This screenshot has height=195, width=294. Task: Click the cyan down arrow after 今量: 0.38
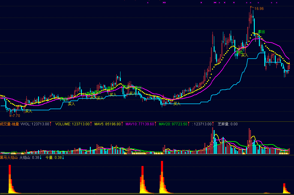[x=63, y=158]
